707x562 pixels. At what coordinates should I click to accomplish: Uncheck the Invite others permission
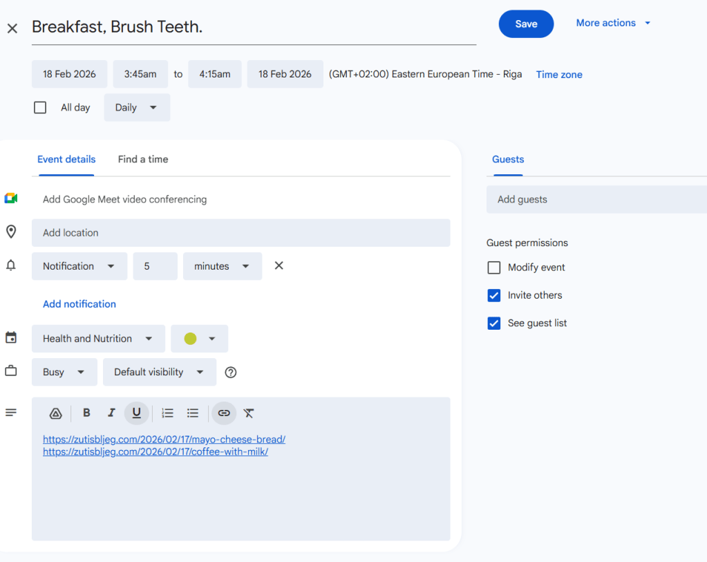(x=494, y=295)
